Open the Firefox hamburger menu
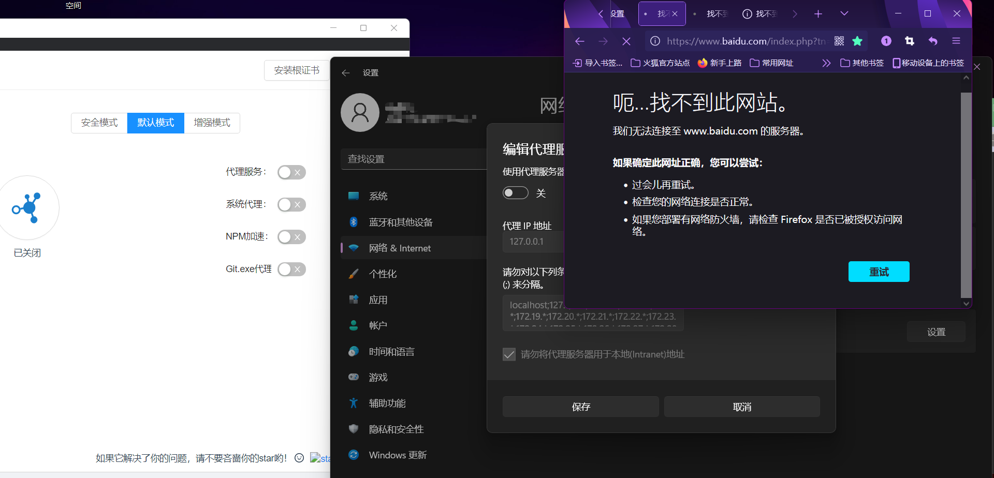The image size is (994, 478). pyautogui.click(x=956, y=40)
